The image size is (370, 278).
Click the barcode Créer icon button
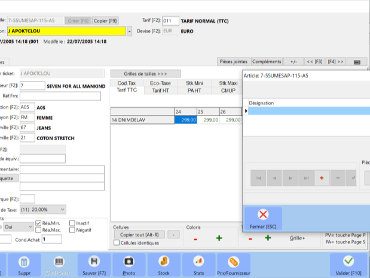click(59, 264)
